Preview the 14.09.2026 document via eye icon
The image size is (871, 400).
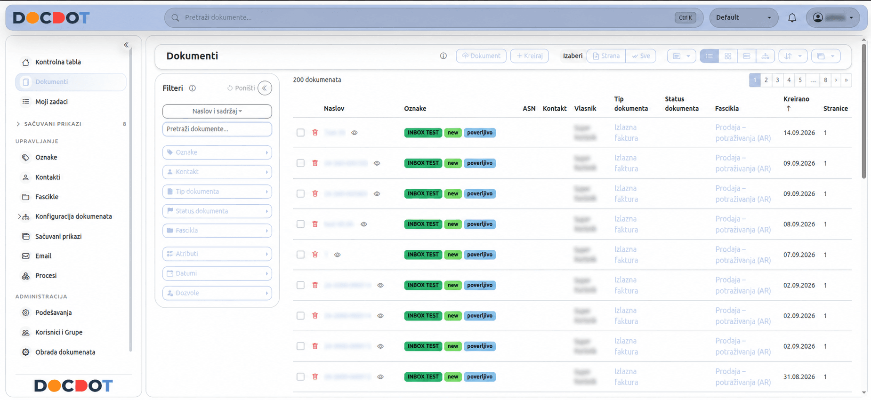tap(355, 133)
